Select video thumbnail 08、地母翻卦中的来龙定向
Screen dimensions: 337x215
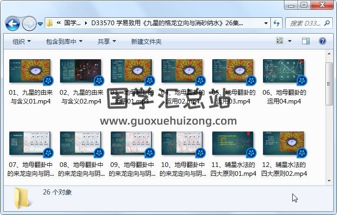pos(81,143)
